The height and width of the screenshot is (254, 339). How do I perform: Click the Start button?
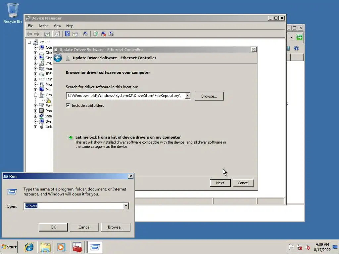click(x=9, y=247)
